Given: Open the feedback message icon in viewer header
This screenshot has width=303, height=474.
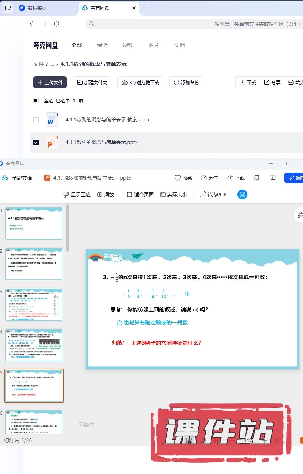Looking at the screenshot, I should pos(272,178).
